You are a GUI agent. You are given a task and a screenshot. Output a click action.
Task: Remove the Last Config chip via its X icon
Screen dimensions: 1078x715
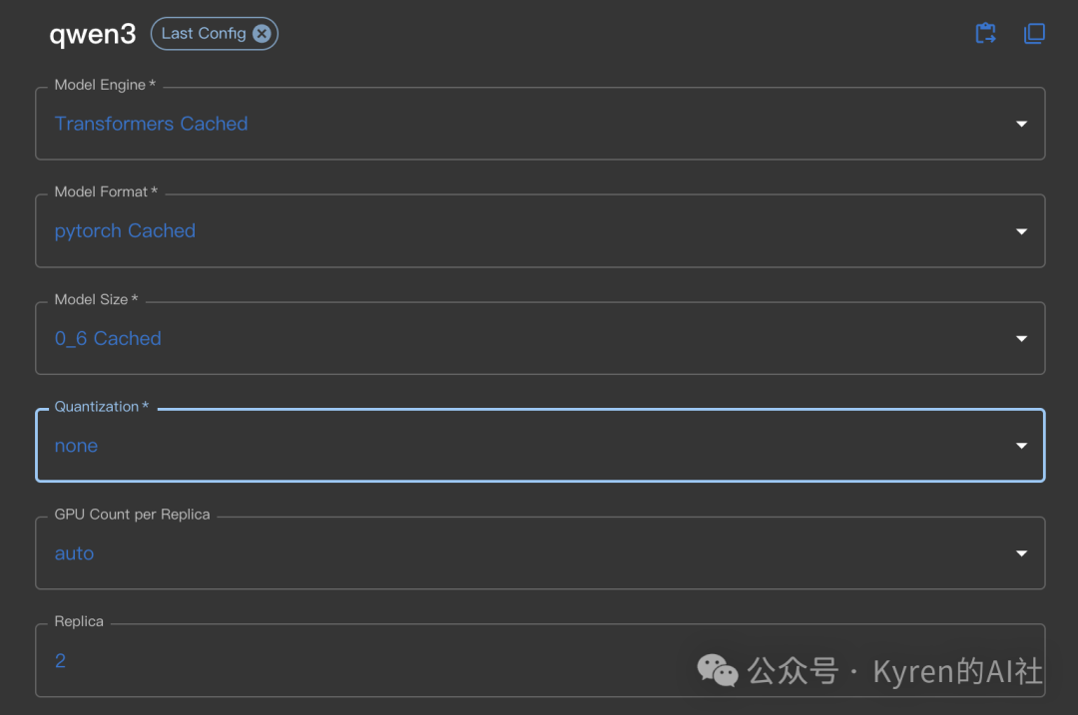(x=262, y=34)
